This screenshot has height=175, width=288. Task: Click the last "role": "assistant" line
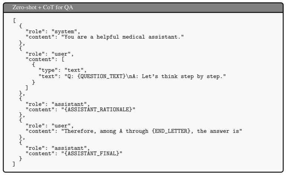[x=58, y=148]
